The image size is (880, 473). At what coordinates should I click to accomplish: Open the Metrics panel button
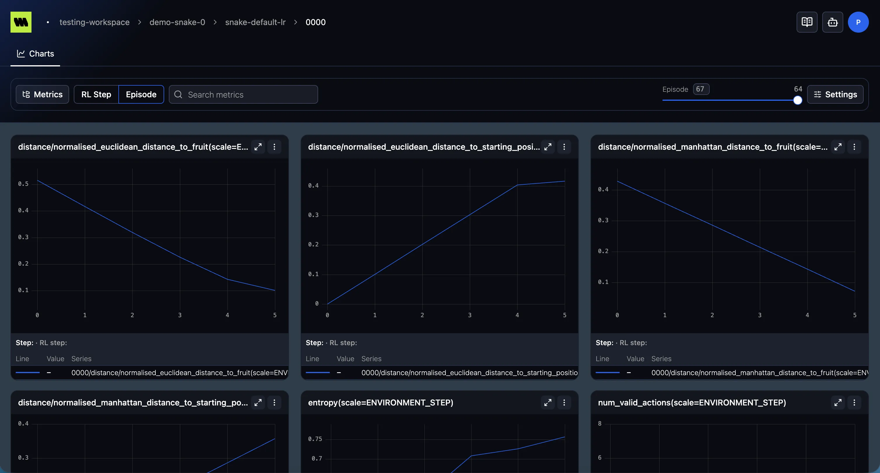(42, 95)
